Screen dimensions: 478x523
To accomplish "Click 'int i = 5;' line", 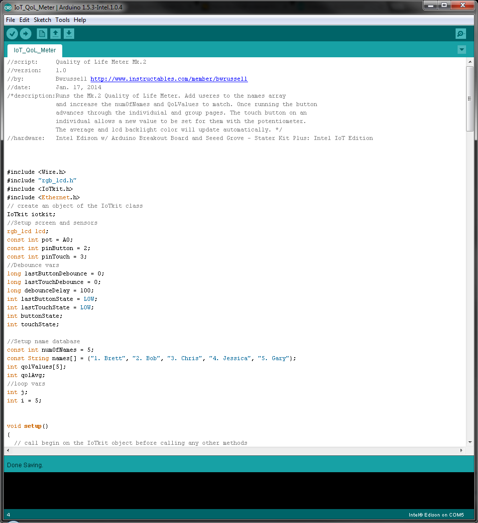I will click(24, 400).
